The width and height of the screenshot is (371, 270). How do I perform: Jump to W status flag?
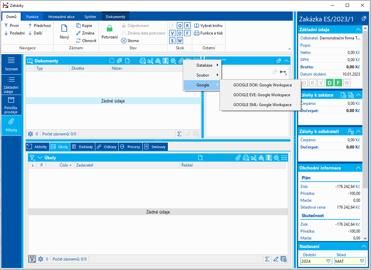point(180,41)
